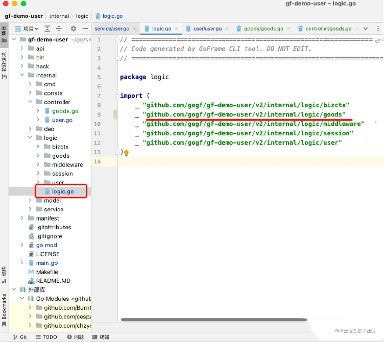Show hidden editor tabs dropdown arrow
Viewport: 384px width, 342px height.
coord(365,29)
